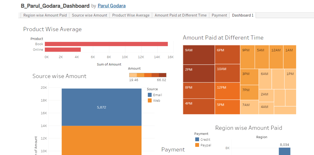Switch to the Payment tab
This screenshot has height=155, width=314.
tap(219, 15)
